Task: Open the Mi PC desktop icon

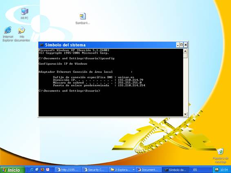Action: 24,13
